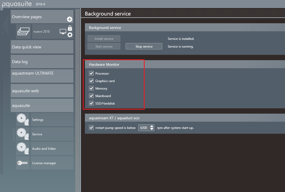Increase rpm with the stepper up arrow

(x=152, y=126)
